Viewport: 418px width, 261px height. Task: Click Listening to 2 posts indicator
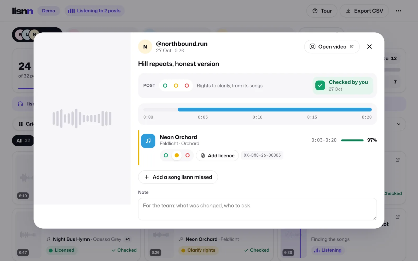pyautogui.click(x=94, y=11)
